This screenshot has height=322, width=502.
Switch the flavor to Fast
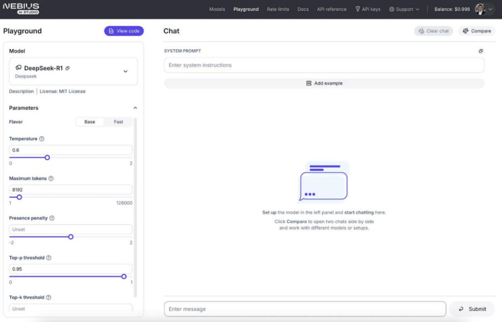point(119,122)
